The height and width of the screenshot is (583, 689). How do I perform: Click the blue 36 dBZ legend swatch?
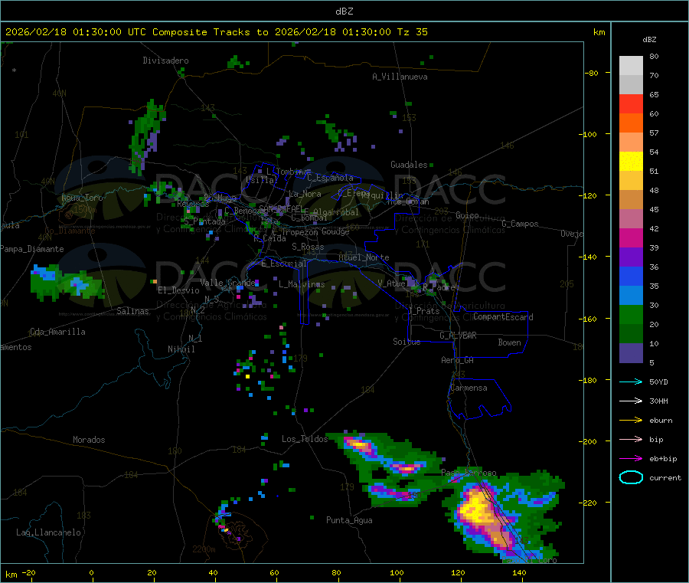pos(631,276)
